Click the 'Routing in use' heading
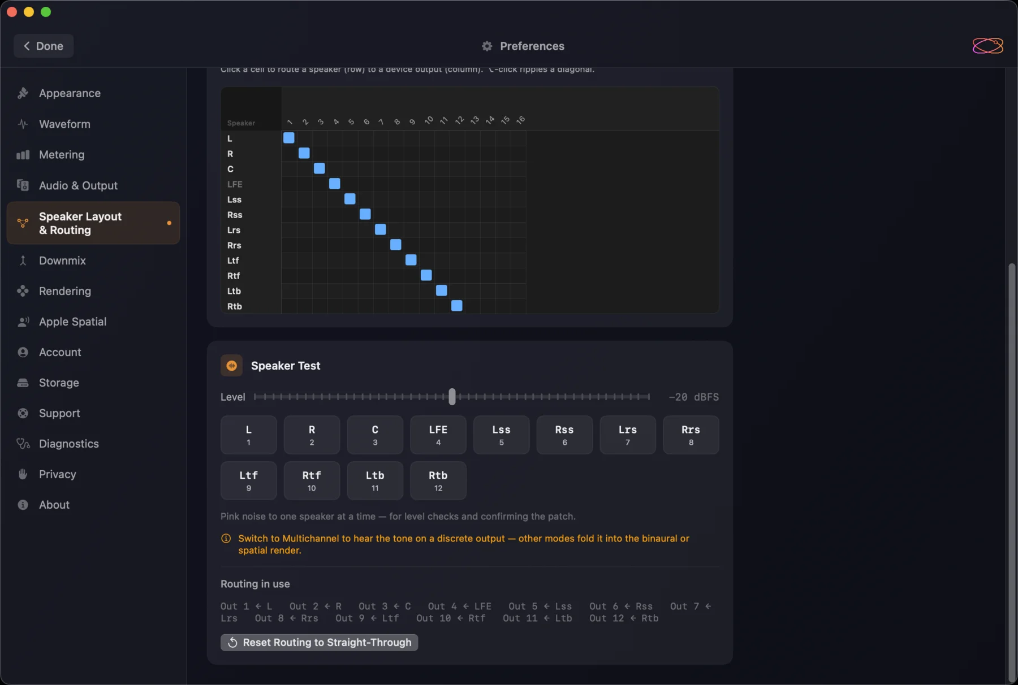 pyautogui.click(x=255, y=584)
